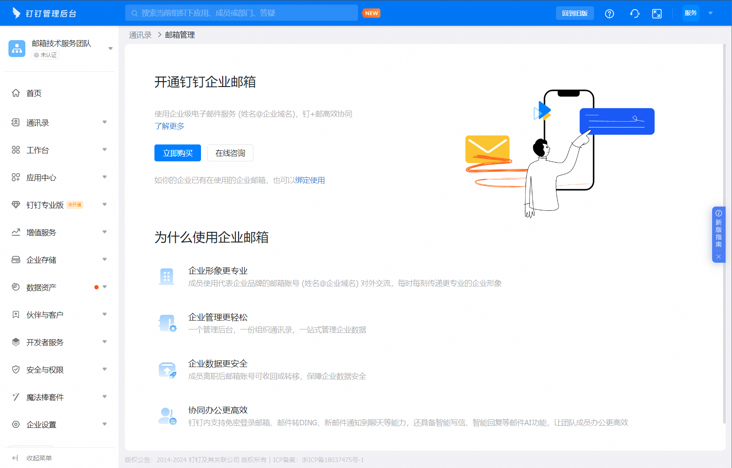Click the 协同办公更高效 icon
732x468 pixels.
click(x=167, y=416)
